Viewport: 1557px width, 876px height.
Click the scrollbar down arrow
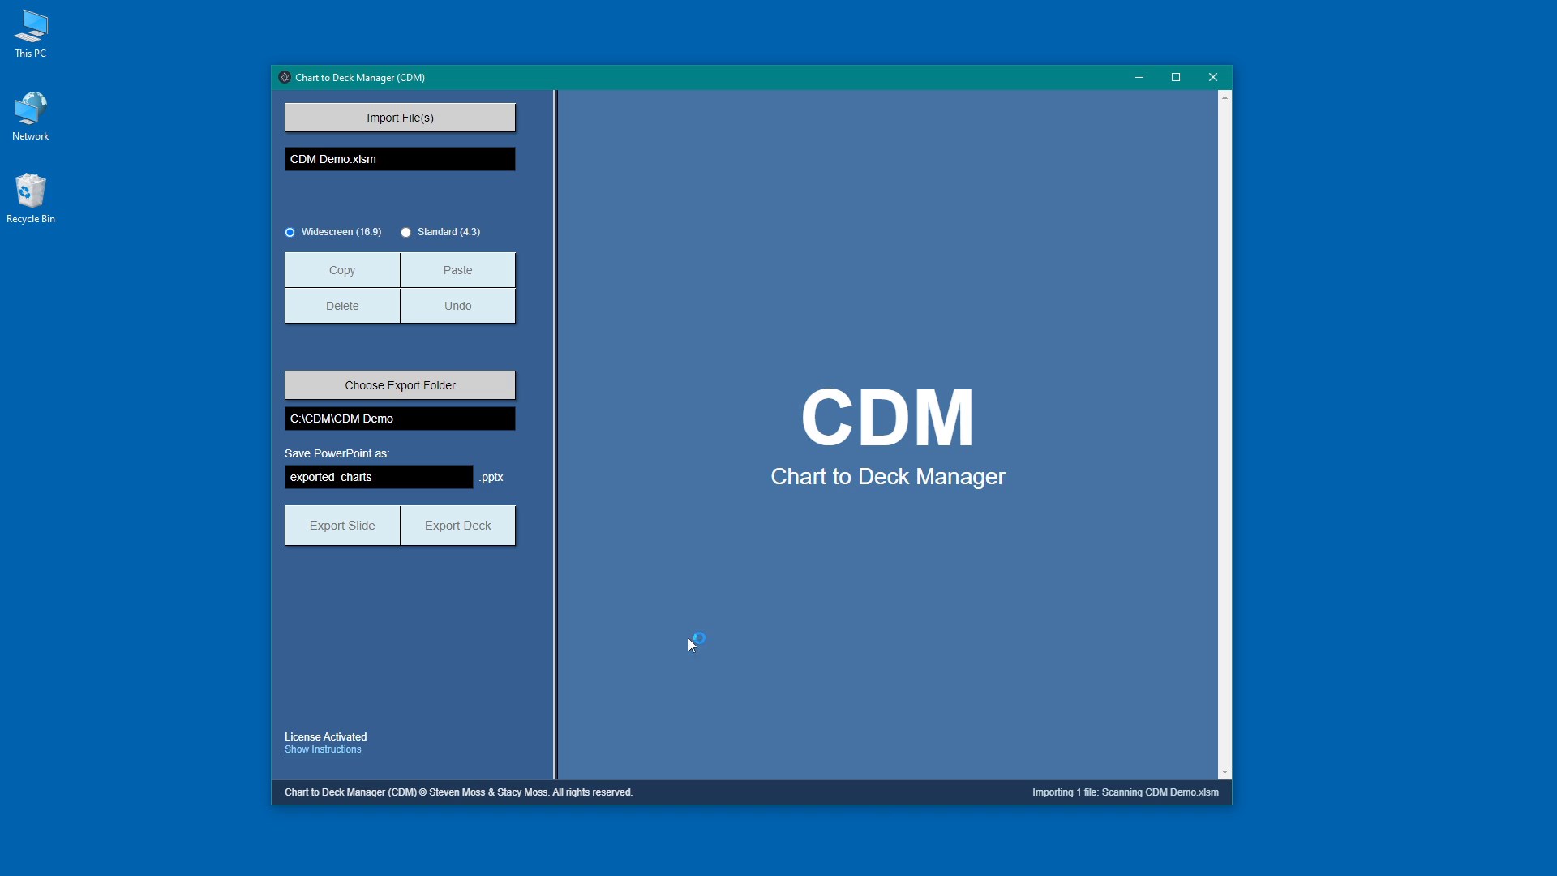1225,773
